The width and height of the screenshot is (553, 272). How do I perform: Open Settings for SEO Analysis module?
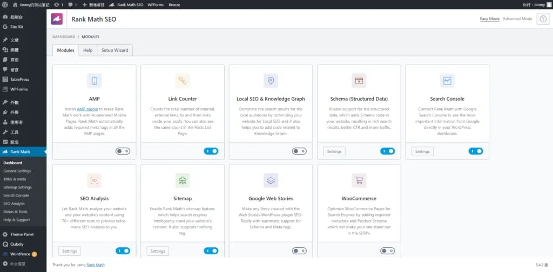pyautogui.click(x=70, y=251)
